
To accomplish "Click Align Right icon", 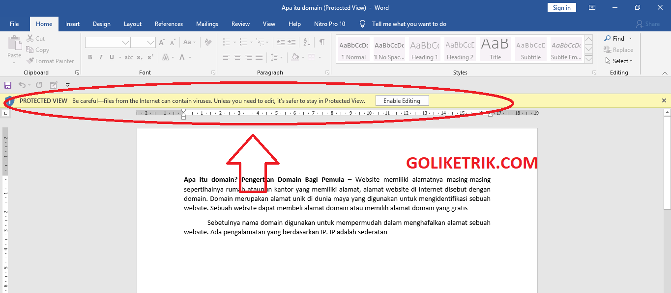I will click(248, 57).
